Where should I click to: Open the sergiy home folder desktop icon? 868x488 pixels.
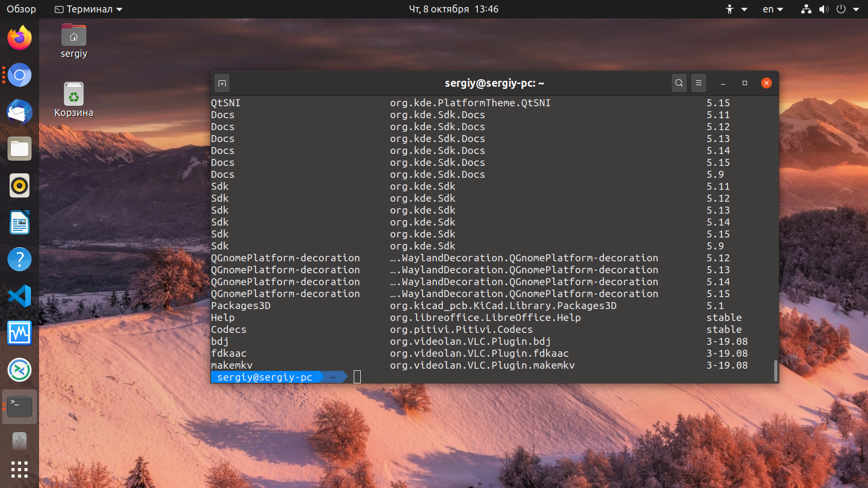74,41
